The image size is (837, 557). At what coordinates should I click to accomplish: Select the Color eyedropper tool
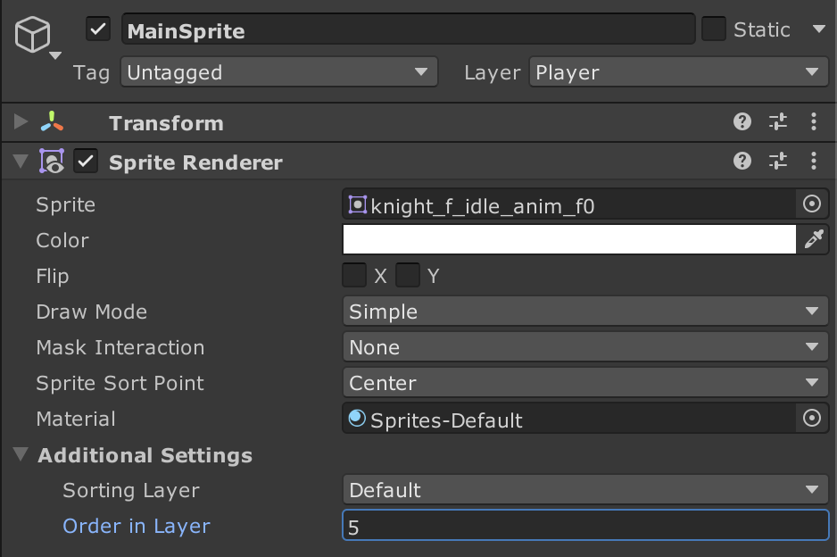point(814,239)
